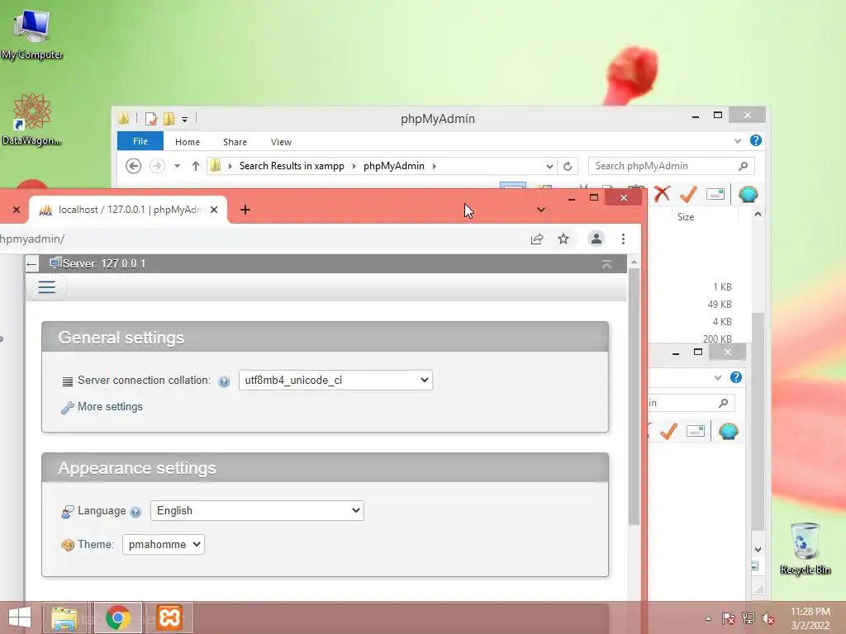Open help icon next to Language
Viewport: 846px width, 634px height.
(135, 512)
